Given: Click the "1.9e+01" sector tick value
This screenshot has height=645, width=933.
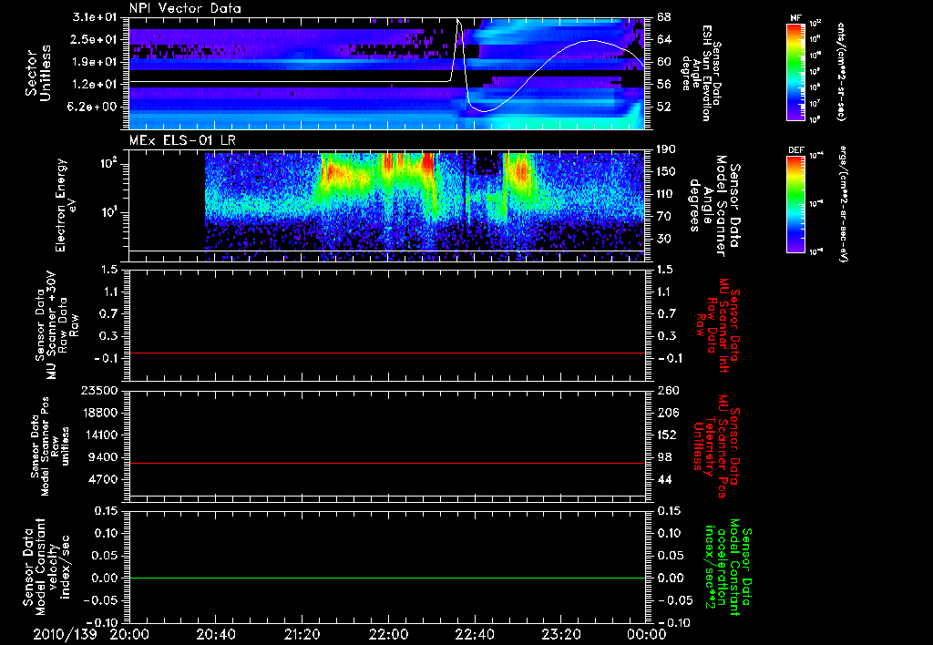Looking at the screenshot, I should tap(97, 62).
